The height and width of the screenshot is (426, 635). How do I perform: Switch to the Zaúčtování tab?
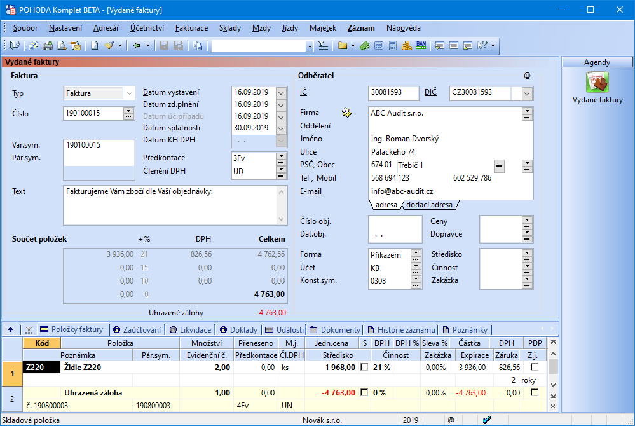coord(138,330)
